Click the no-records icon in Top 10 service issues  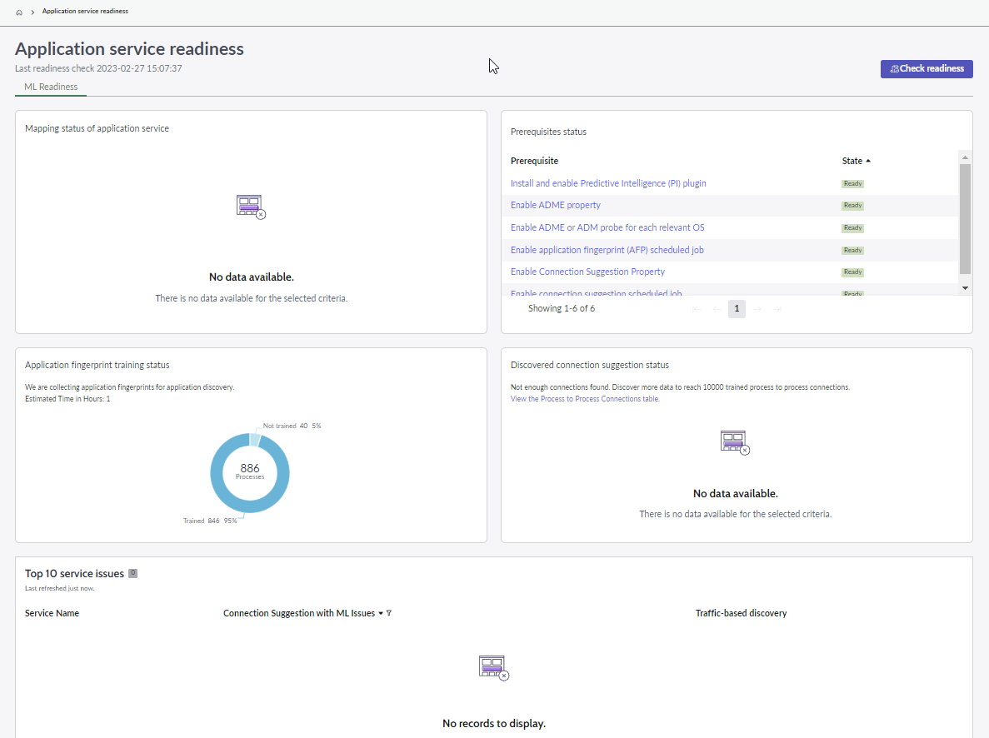(x=494, y=668)
